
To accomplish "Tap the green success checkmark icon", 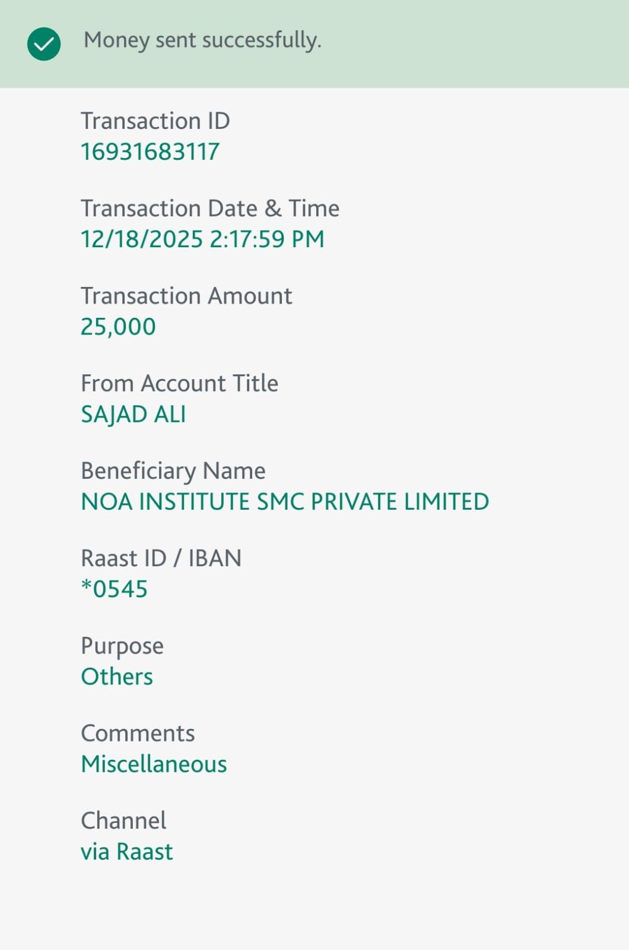I will (x=44, y=44).
